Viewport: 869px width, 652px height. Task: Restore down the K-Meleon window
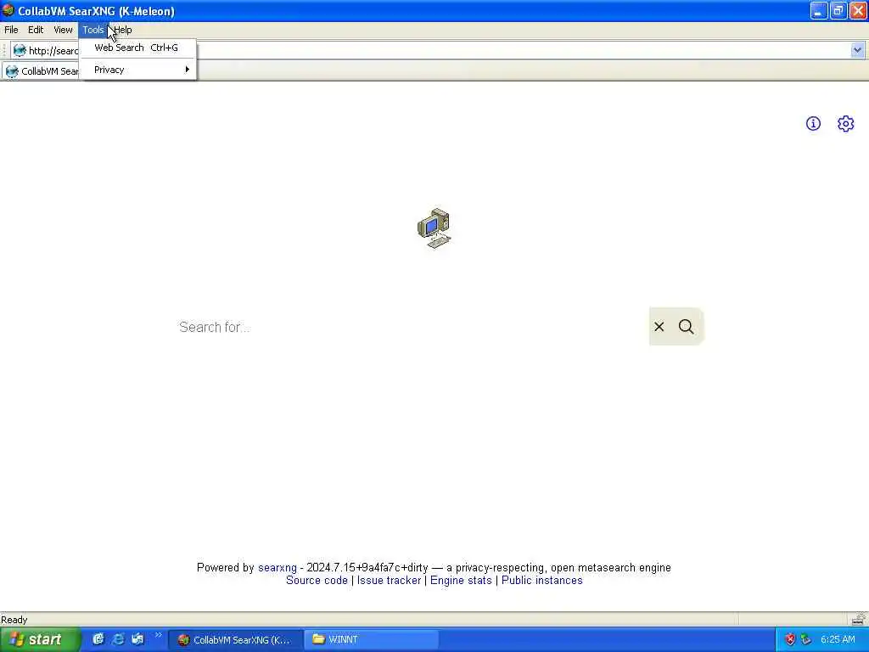(838, 10)
